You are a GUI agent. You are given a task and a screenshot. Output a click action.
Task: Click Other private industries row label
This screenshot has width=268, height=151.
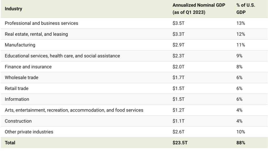pos(29,132)
